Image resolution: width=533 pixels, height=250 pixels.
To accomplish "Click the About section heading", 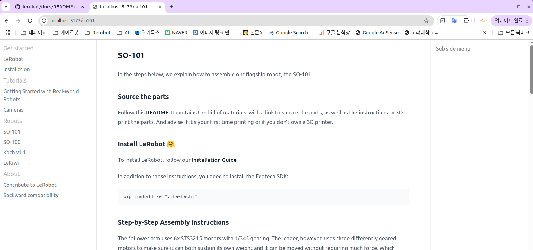I will coord(11,174).
